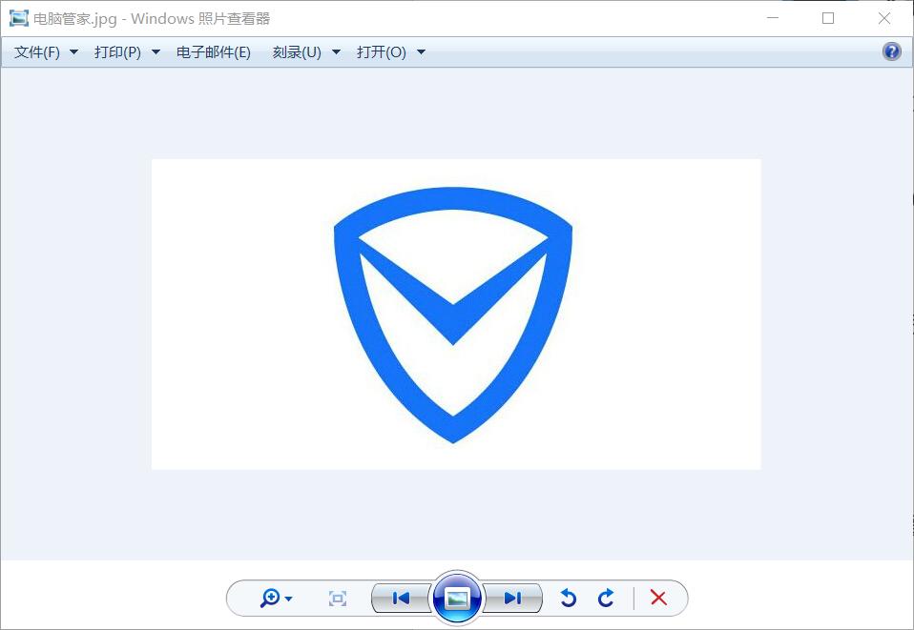The image size is (914, 630).
Task: Open the zoom magnifier control
Action: point(272,598)
